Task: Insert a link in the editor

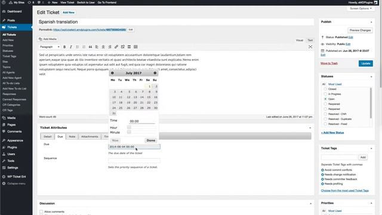Action: [x=116, y=47]
